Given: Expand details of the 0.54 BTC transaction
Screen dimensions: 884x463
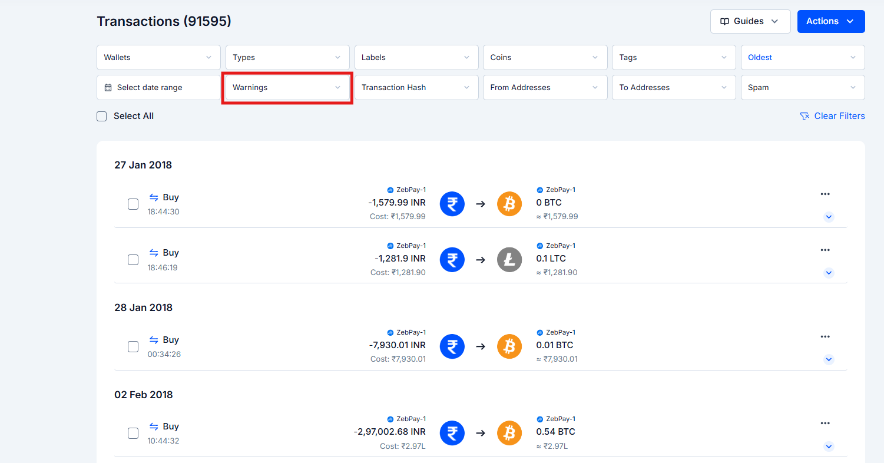Looking at the screenshot, I should (x=829, y=446).
